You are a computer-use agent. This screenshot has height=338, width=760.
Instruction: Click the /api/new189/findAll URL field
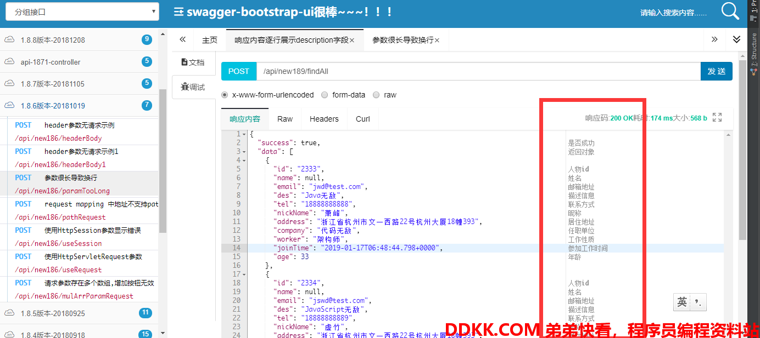coord(478,71)
